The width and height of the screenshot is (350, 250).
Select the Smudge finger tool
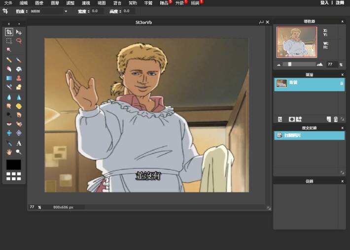(9, 106)
